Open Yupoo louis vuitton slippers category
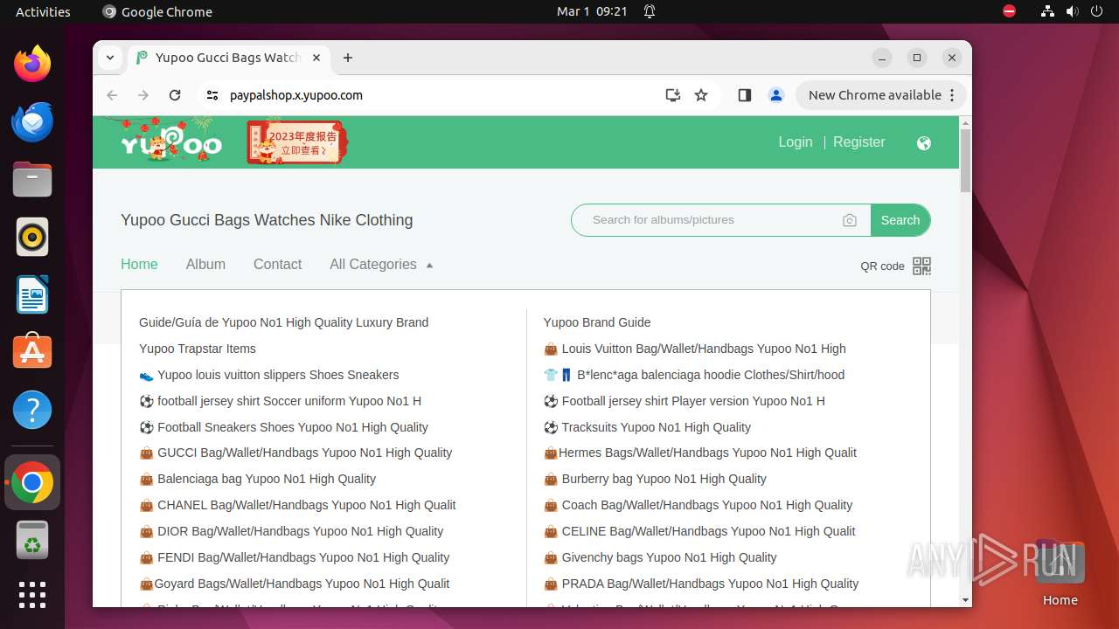The image size is (1119, 629). 268,375
